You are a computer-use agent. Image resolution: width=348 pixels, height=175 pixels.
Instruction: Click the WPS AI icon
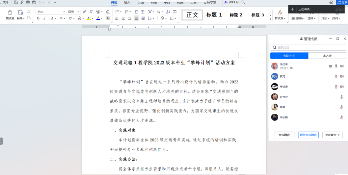(231, 2)
